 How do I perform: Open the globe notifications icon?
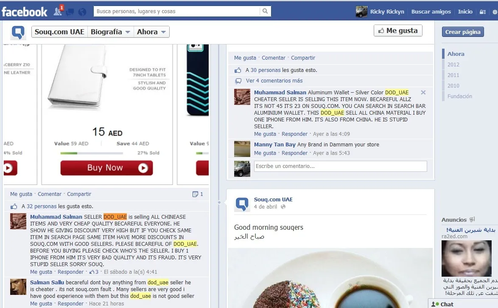point(82,12)
